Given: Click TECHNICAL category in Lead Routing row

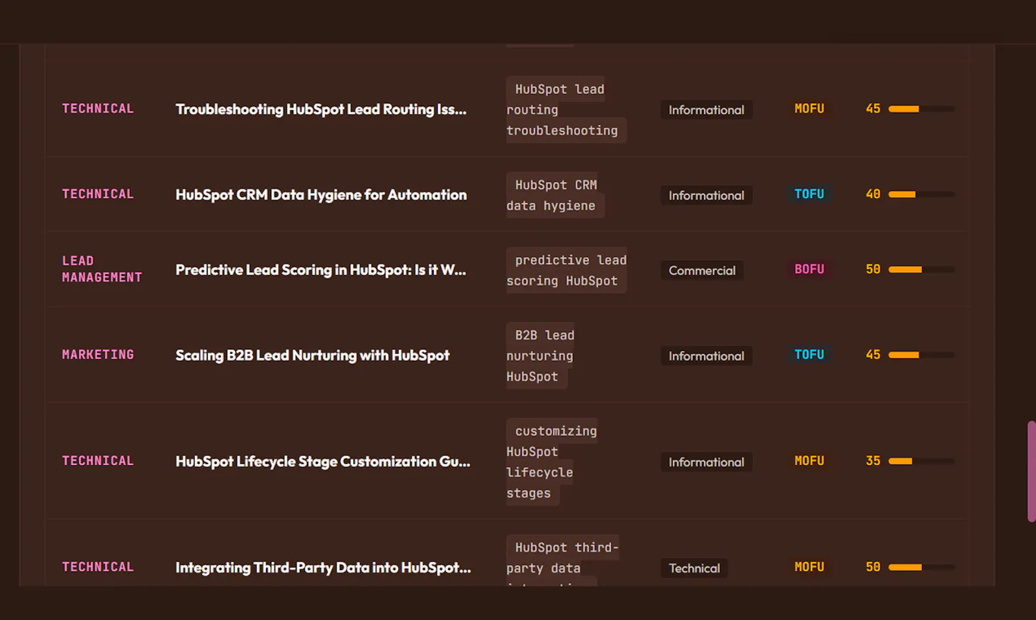Looking at the screenshot, I should click(98, 109).
